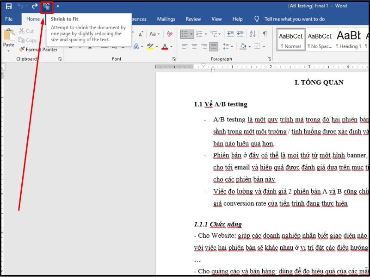Click the Save icon in Quick Access Toolbar

8,6
